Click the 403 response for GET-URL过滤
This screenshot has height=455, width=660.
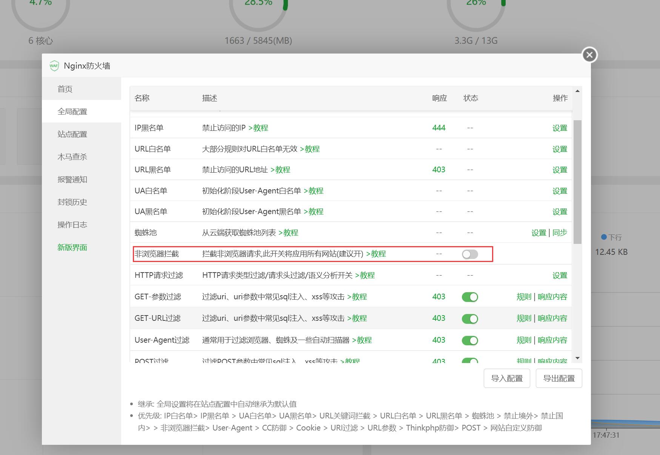(x=439, y=319)
